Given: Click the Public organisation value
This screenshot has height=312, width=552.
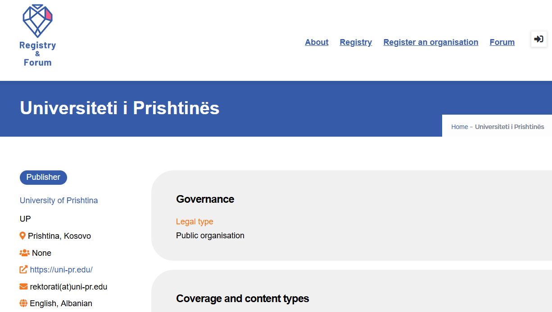Looking at the screenshot, I should (210, 236).
